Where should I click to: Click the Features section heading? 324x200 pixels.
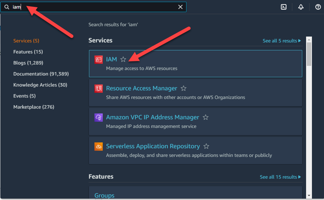click(x=101, y=177)
